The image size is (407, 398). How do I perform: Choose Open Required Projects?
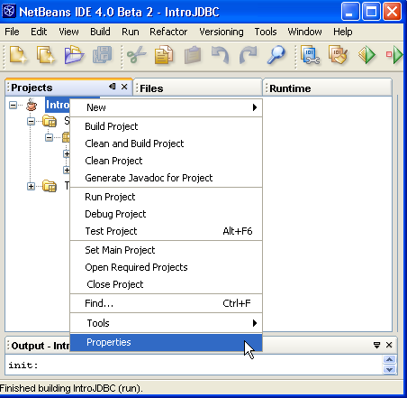tap(166, 267)
